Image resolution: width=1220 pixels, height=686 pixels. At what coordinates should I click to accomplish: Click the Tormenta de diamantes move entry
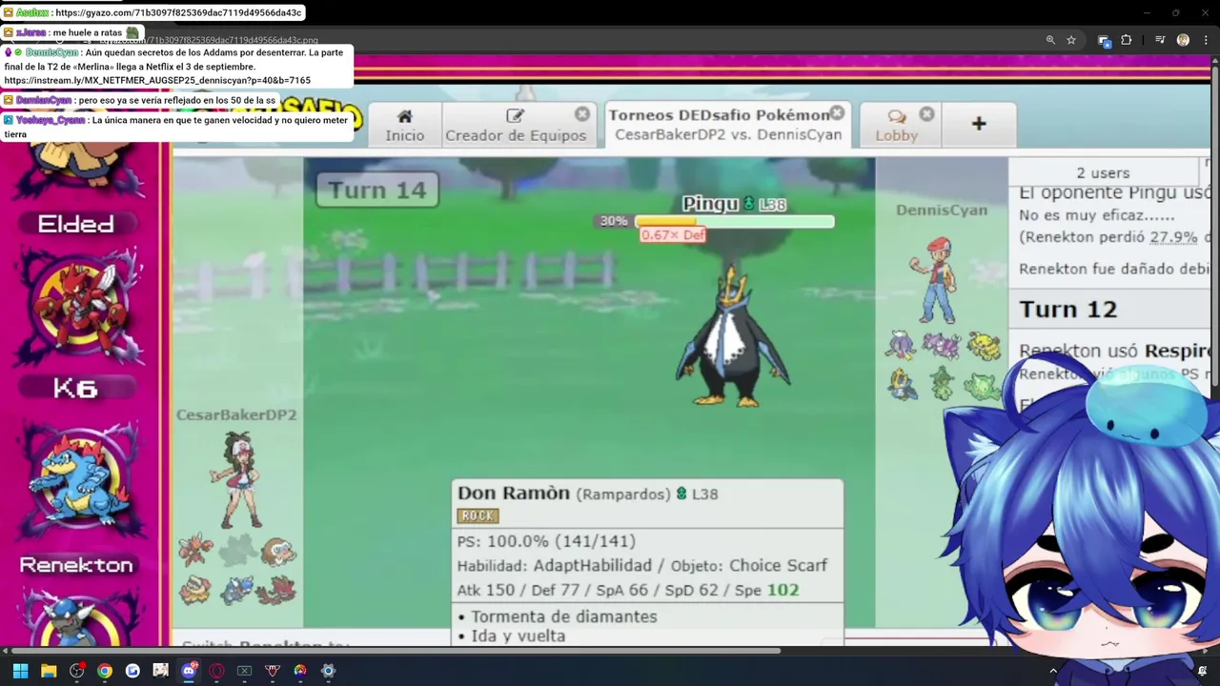tap(563, 616)
